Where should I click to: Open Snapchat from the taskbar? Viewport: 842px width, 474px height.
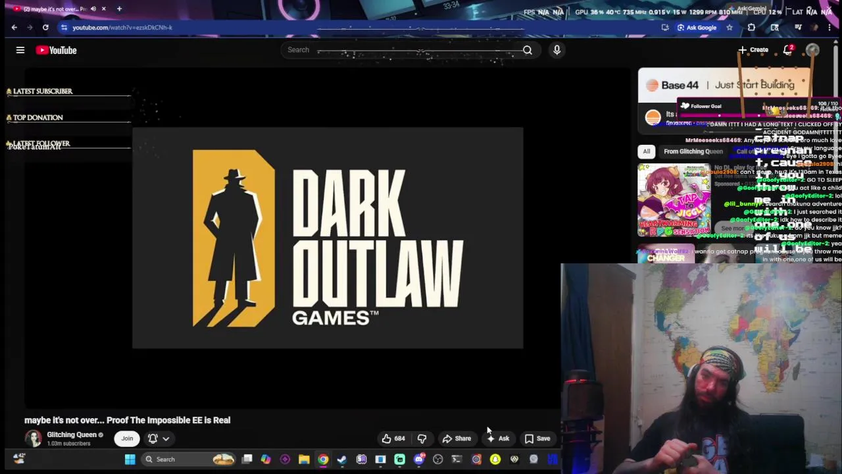click(x=495, y=460)
